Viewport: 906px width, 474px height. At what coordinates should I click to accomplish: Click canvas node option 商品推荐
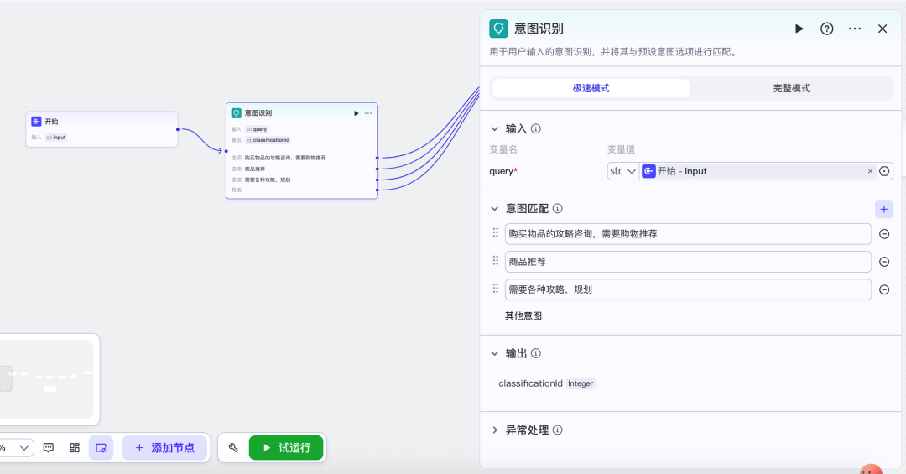coord(255,169)
